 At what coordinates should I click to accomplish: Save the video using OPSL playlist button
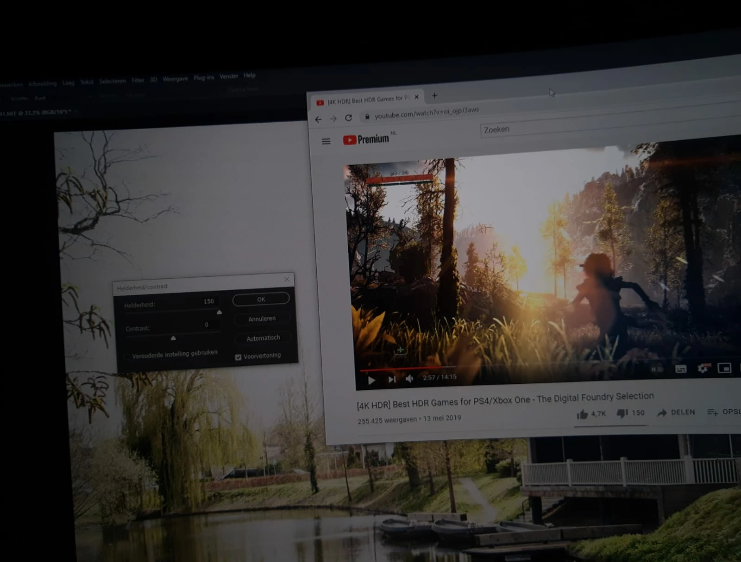click(x=724, y=412)
